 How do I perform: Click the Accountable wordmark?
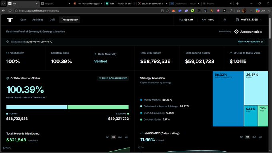click(251, 32)
